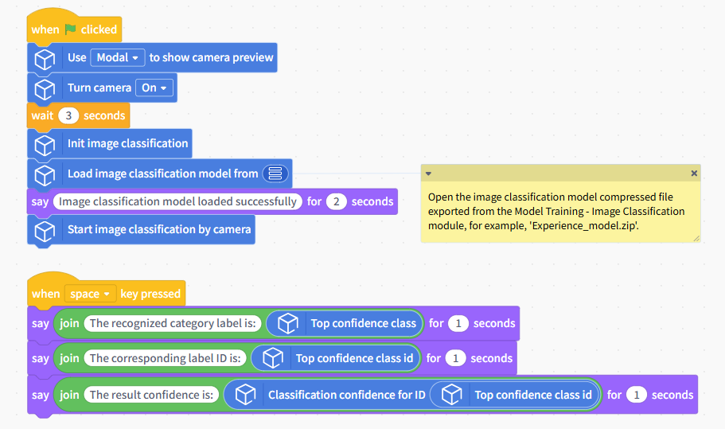Image resolution: width=725 pixels, height=429 pixels.
Task: Click cube icon of Top confidence class reporter
Action: (x=287, y=323)
